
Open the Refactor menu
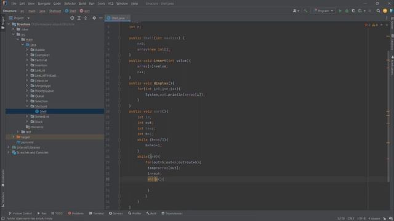click(70, 4)
